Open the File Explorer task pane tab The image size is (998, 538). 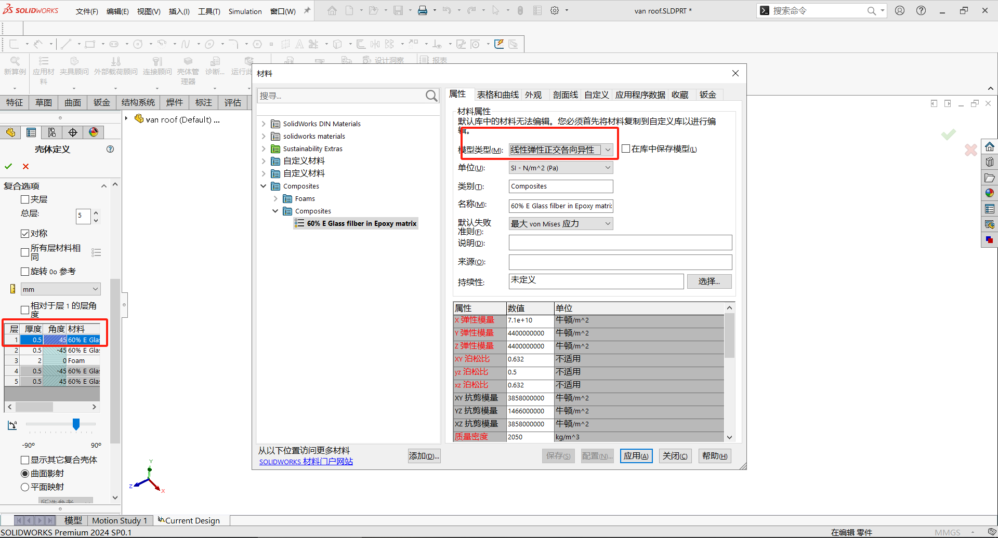(x=990, y=178)
